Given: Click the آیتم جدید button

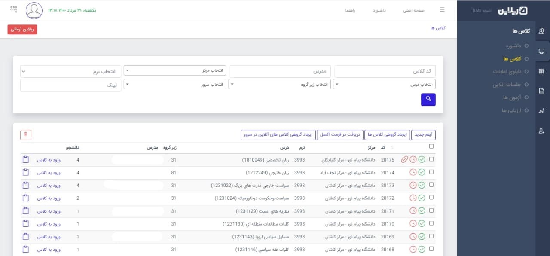Looking at the screenshot, I should tap(424, 135).
